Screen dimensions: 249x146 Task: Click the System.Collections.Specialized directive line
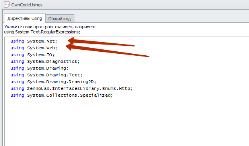click(x=62, y=95)
